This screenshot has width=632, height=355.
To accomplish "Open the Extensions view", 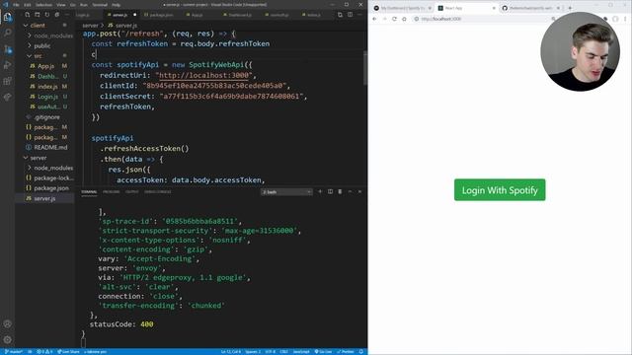I will tap(7, 81).
